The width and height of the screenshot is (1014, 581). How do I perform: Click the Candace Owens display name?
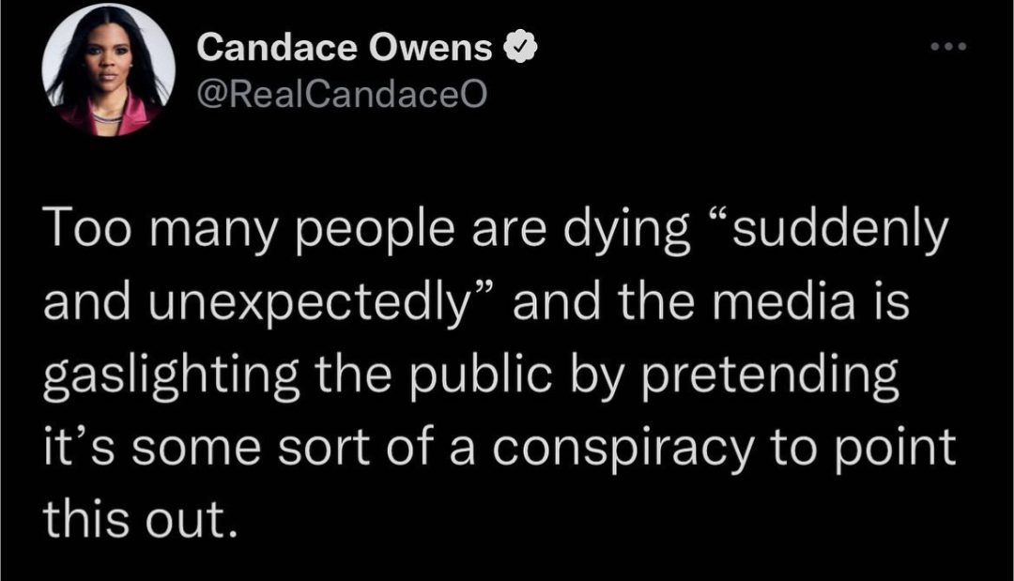pyautogui.click(x=344, y=48)
